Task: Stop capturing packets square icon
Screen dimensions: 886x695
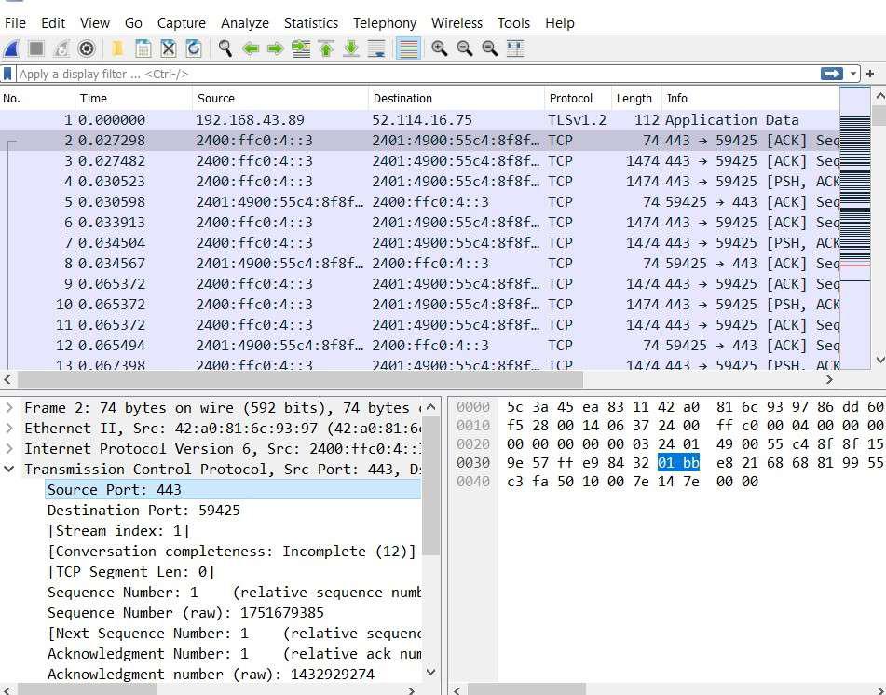Action: pyautogui.click(x=36, y=49)
